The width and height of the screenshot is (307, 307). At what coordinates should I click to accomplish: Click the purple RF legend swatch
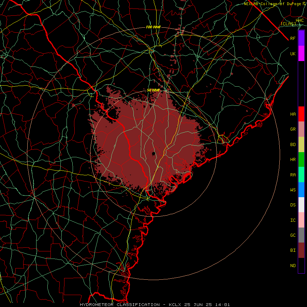click(x=301, y=38)
